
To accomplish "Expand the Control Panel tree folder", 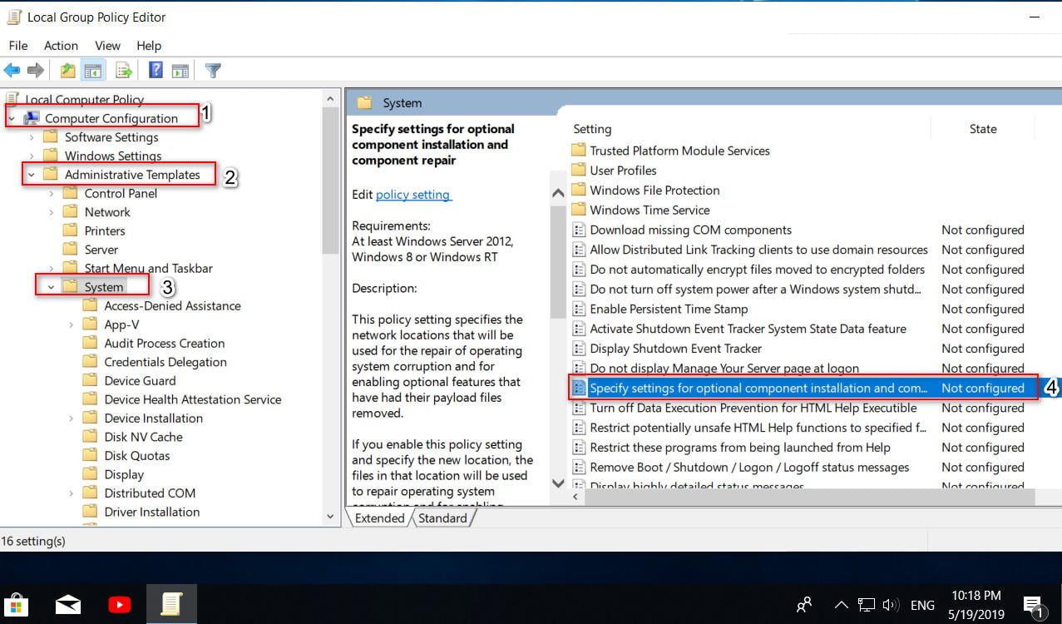I will click(x=52, y=194).
